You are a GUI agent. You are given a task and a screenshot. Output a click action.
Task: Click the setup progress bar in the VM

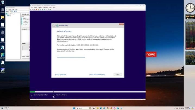(x=87, y=92)
